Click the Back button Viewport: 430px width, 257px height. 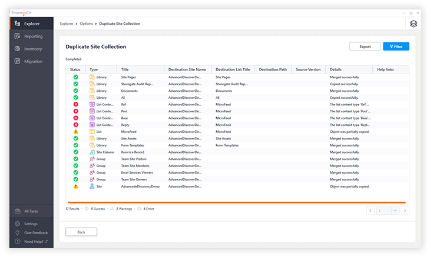click(81, 232)
